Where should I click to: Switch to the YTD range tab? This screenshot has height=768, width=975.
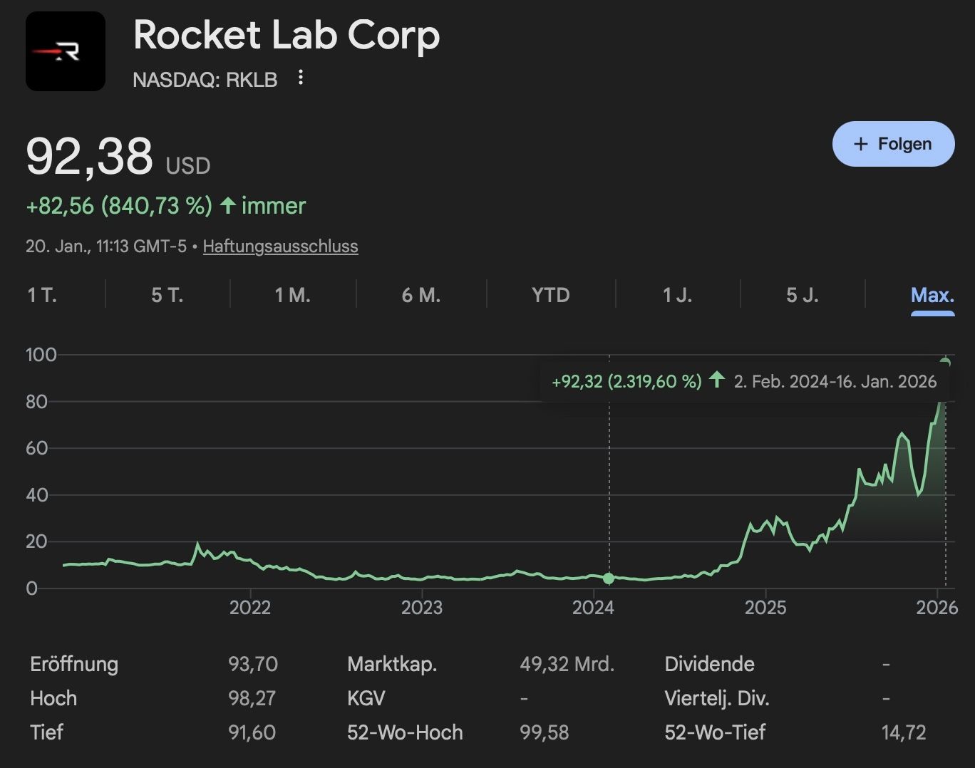point(551,295)
